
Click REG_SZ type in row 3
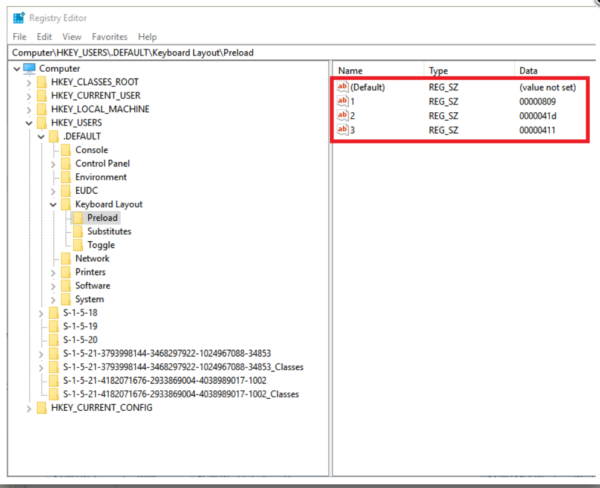coord(444,130)
